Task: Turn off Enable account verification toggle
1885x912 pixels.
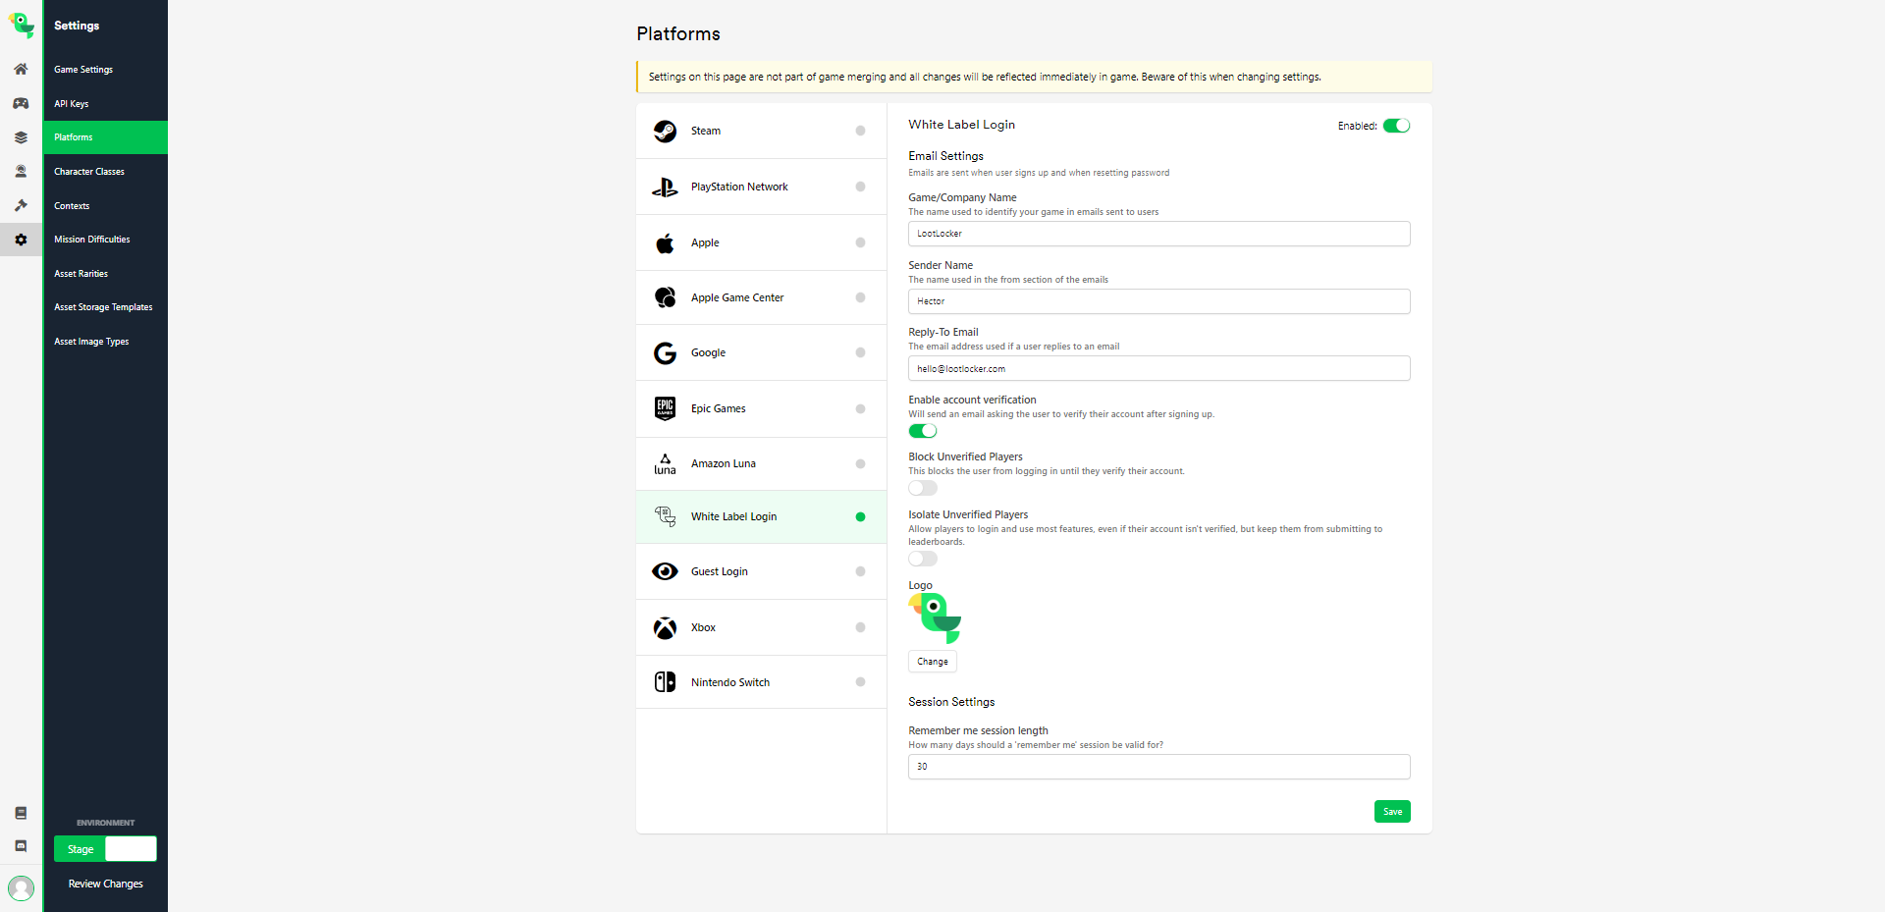Action: coord(922,431)
